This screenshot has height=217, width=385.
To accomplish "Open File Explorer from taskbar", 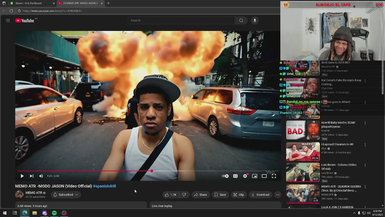I will [35, 213].
